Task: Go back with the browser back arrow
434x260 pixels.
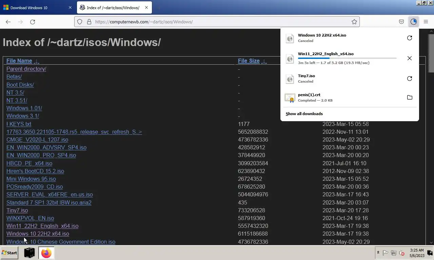Action: pyautogui.click(x=8, y=22)
